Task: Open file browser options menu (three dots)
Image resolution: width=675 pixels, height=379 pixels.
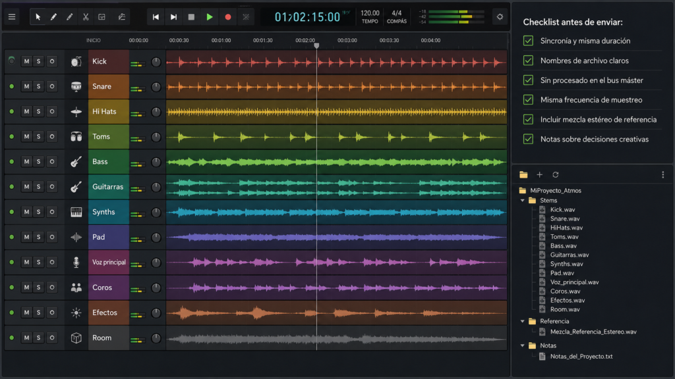Action: click(x=663, y=175)
